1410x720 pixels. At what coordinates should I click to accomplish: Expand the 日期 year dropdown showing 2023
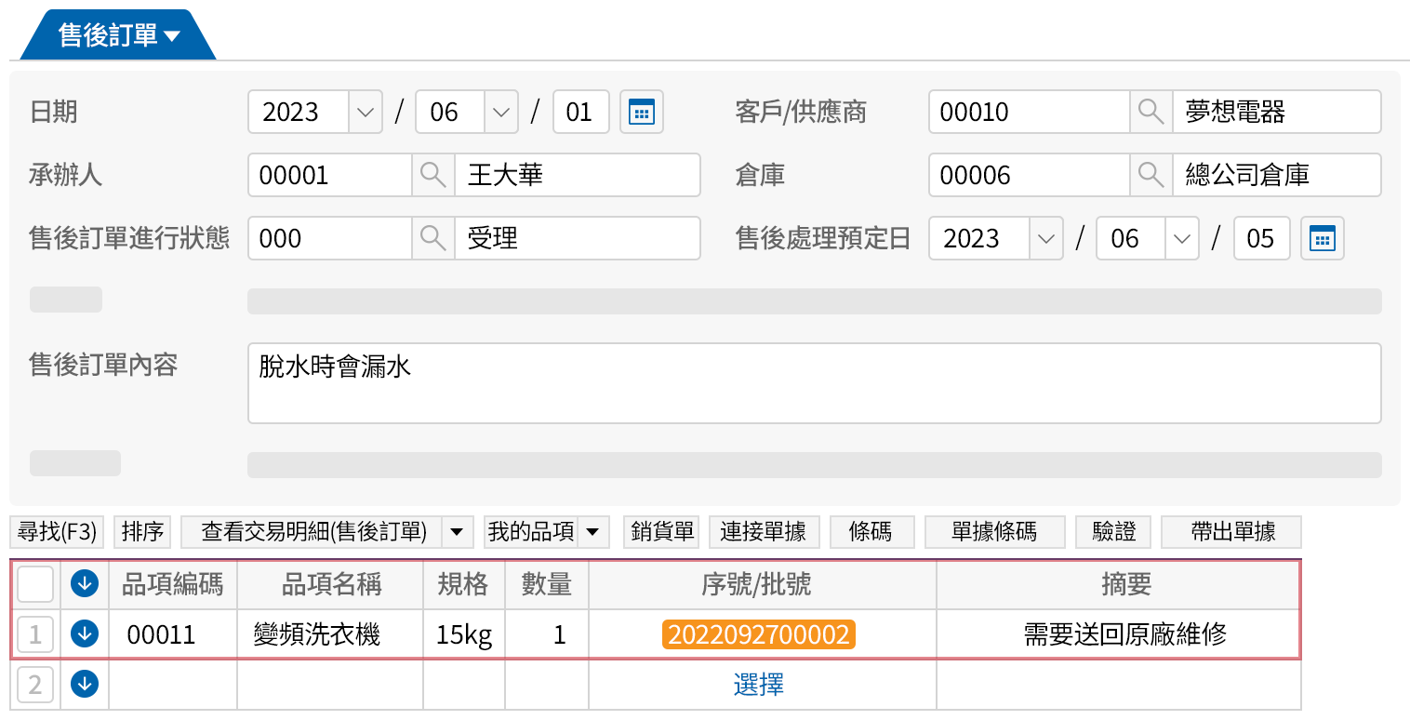click(x=365, y=113)
